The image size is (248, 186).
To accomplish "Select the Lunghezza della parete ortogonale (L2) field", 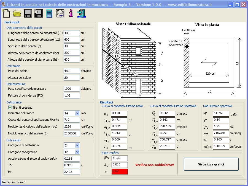I will pyautogui.click(x=72, y=40).
